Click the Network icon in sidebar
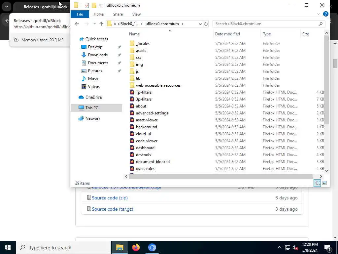 coord(81,118)
